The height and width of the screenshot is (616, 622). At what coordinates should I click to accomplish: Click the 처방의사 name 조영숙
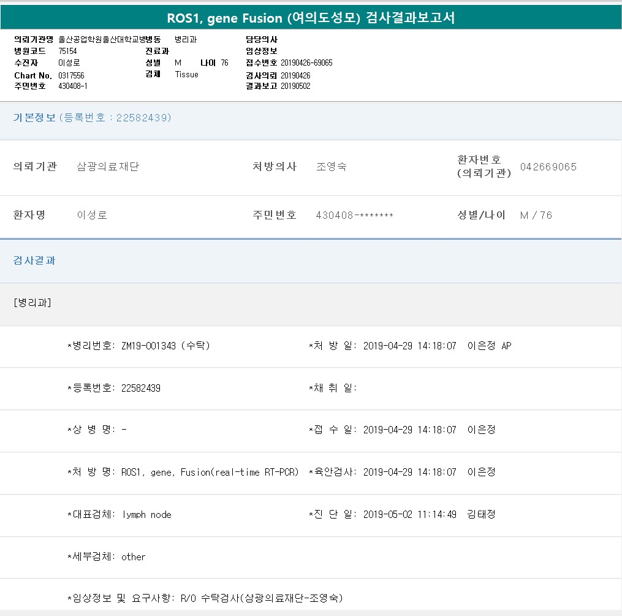tap(331, 167)
